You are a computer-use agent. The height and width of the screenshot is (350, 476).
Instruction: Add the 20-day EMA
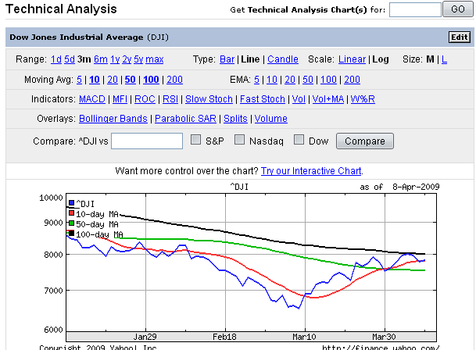click(290, 80)
